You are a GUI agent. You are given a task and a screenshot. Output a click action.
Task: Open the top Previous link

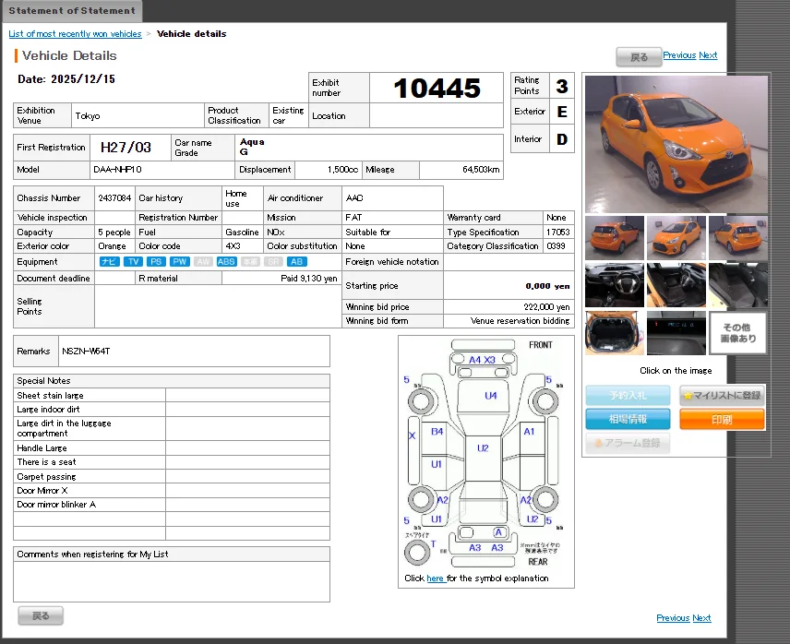tap(679, 54)
